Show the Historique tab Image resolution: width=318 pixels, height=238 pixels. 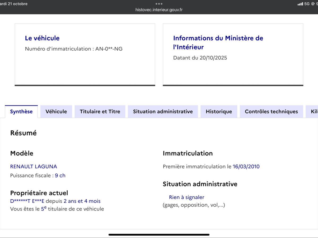tap(219, 112)
